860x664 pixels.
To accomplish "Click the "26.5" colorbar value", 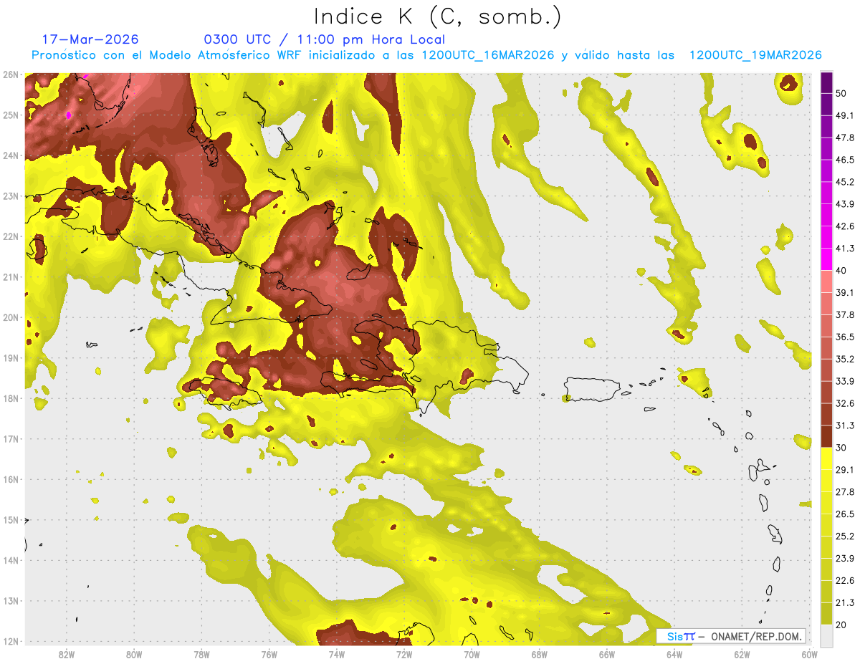I will pyautogui.click(x=846, y=514).
